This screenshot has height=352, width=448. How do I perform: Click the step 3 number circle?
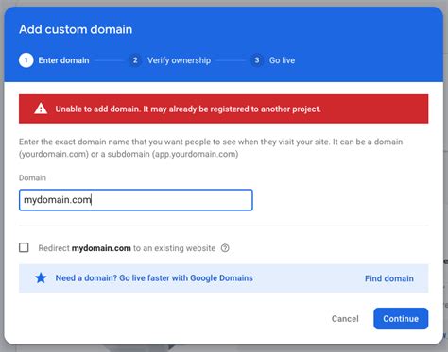[x=257, y=60]
